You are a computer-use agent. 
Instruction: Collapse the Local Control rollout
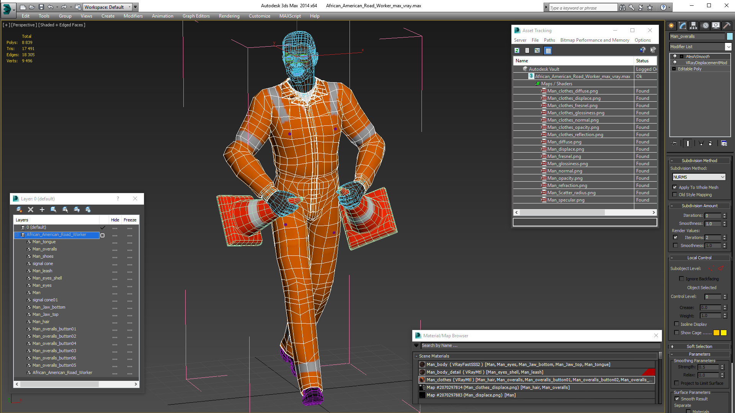point(699,258)
